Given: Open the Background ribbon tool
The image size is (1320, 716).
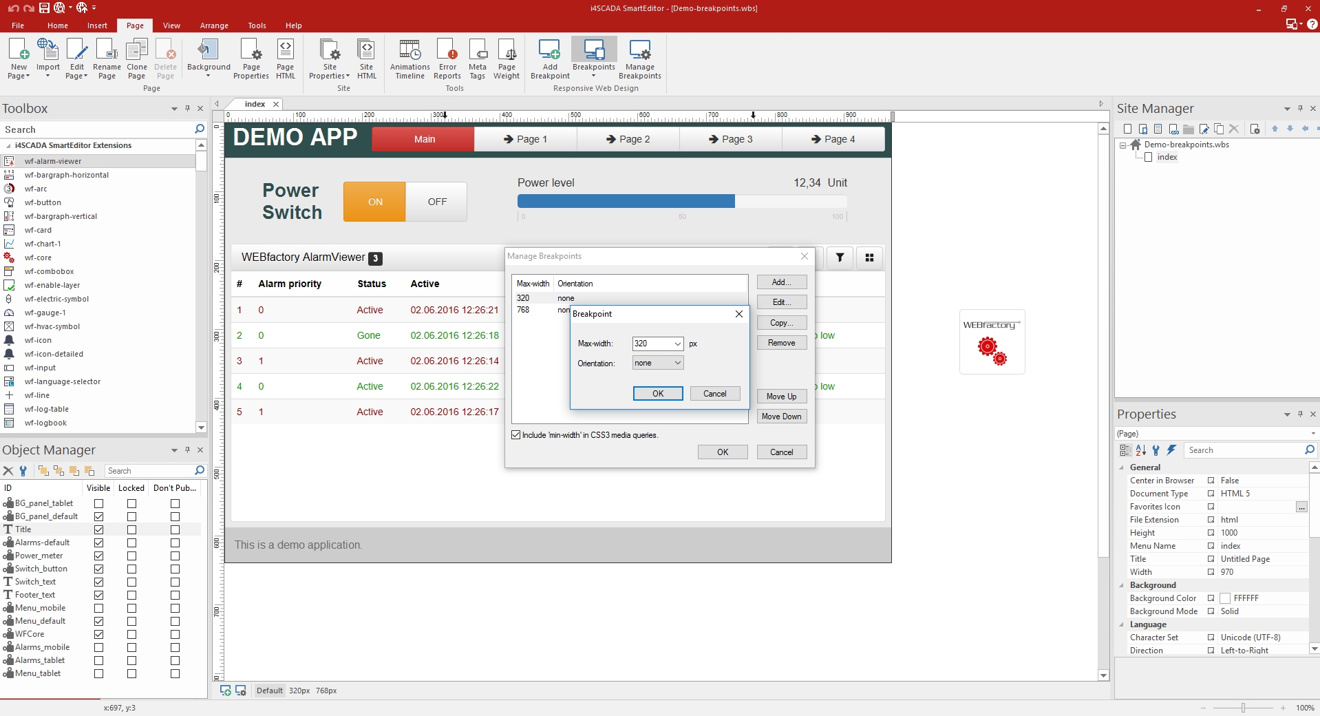Looking at the screenshot, I should tap(209, 59).
